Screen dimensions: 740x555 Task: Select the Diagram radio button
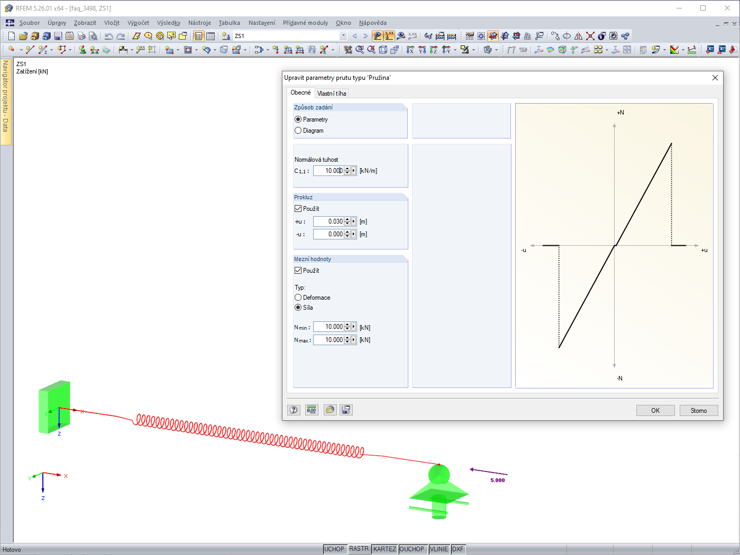298,131
